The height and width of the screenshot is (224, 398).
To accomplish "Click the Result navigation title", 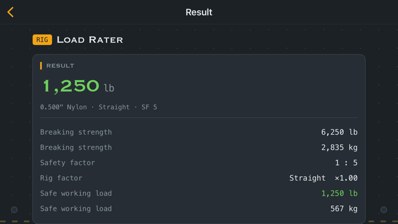I will pyautogui.click(x=199, y=12).
